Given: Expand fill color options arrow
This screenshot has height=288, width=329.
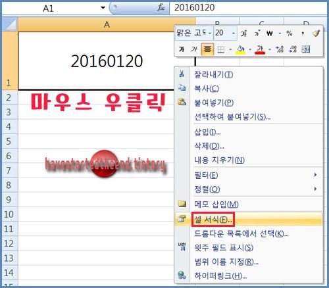Looking at the screenshot, I should click(x=250, y=49).
